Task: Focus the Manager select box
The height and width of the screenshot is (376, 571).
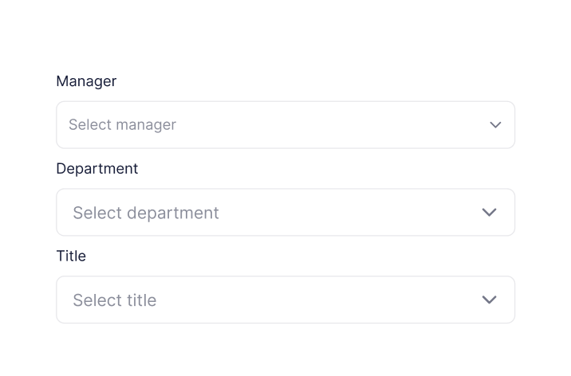Action: tap(285, 125)
